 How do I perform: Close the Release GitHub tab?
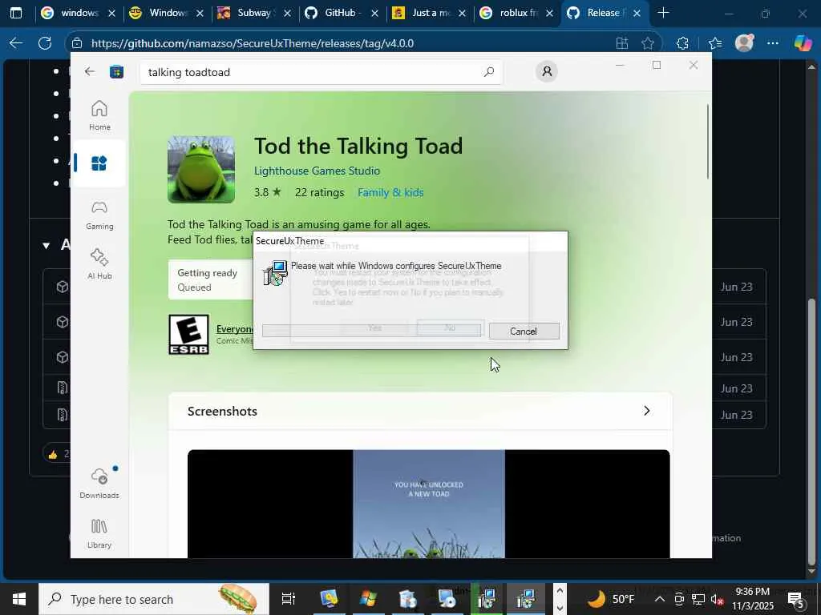click(x=637, y=13)
